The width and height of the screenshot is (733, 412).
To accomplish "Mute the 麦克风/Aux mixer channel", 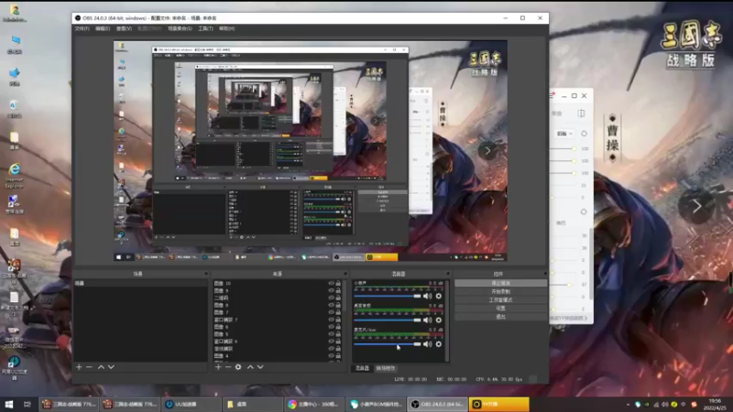I will (x=427, y=344).
